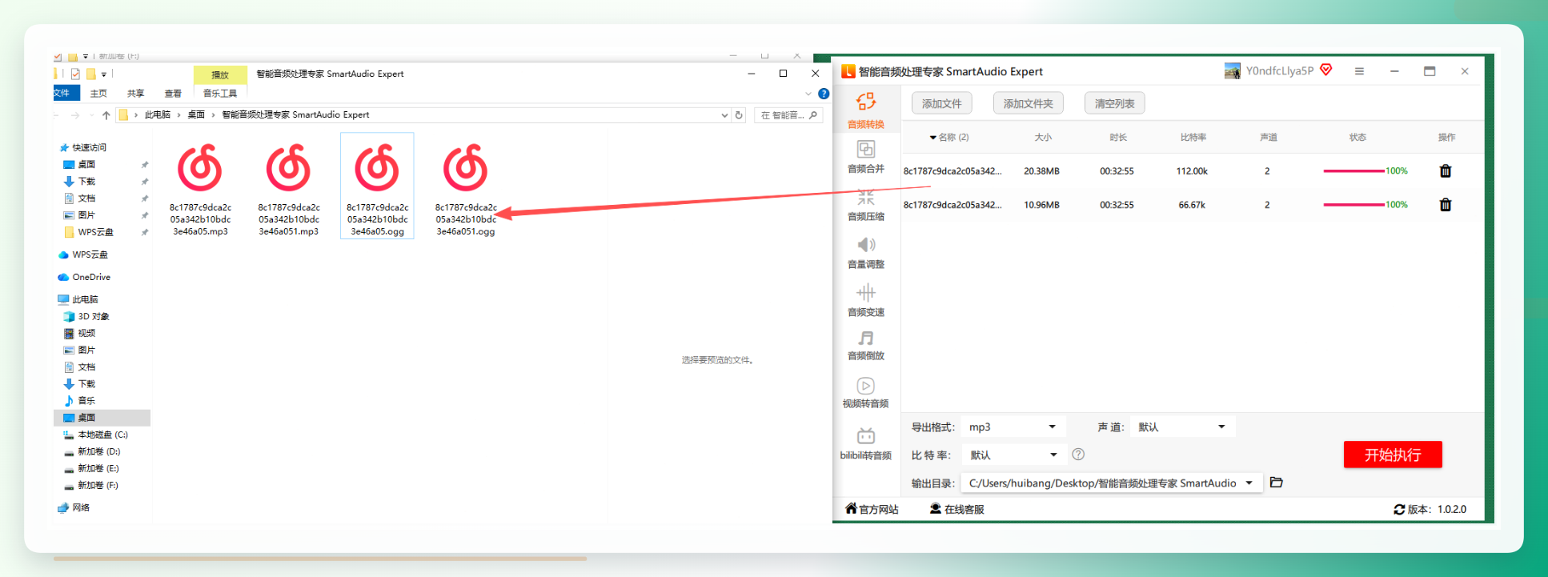The image size is (1548, 577).
Task: Click the user avatar Y0ndfcLlya5P
Action: [1233, 71]
